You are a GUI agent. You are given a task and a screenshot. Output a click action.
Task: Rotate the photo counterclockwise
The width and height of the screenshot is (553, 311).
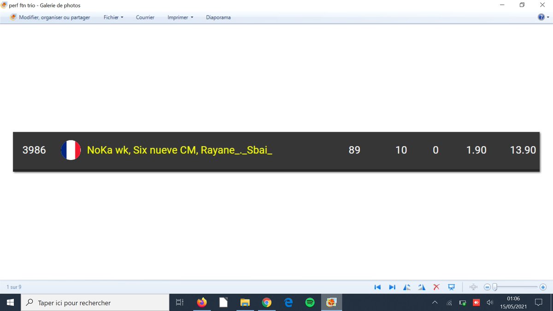click(407, 287)
